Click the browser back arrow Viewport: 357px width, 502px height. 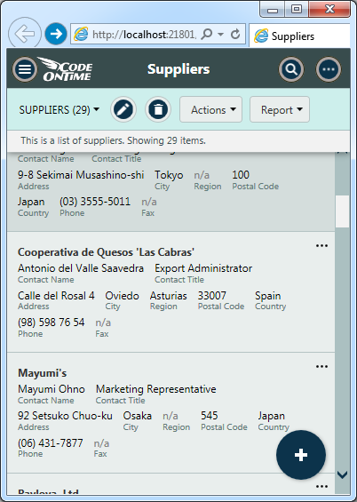[x=25, y=34]
